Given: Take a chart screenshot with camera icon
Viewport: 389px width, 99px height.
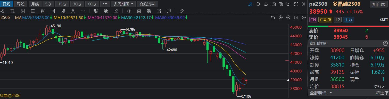Looking at the screenshot, I should (274, 4).
